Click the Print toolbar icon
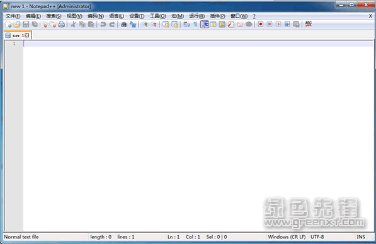Image resolution: width=376 pixels, height=244 pixels. (62, 24)
